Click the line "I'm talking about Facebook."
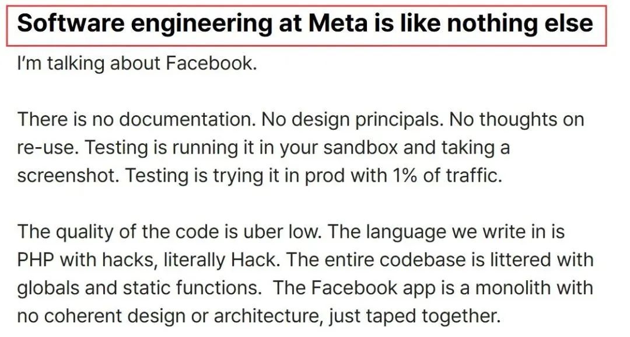This screenshot has height=337, width=630. pos(137,63)
